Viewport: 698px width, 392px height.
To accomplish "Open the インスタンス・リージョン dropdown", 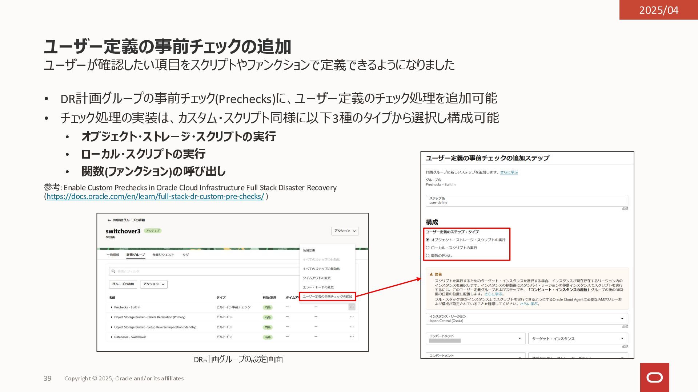I will 622,319.
